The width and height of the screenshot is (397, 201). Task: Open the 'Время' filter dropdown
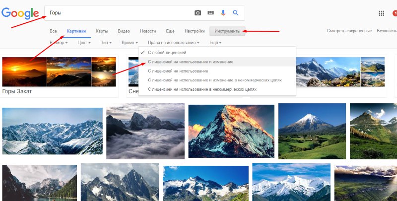(129, 43)
